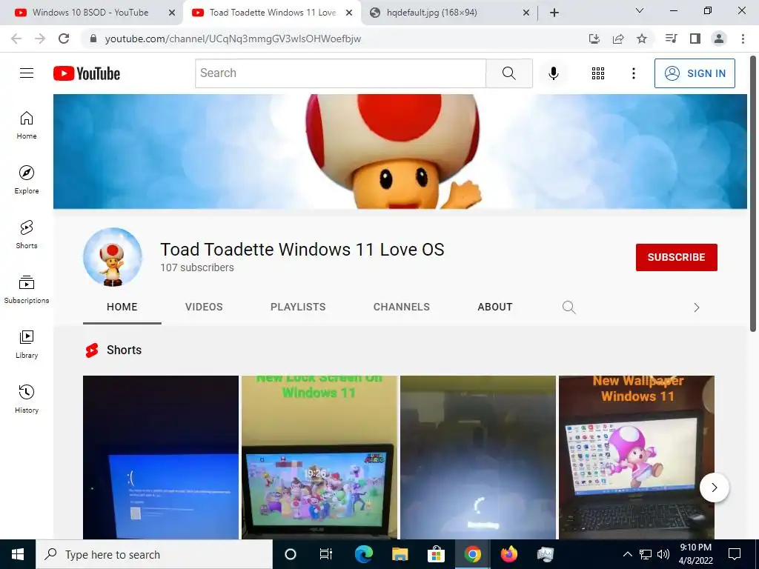Open History in the sidebar
Screen dimensions: 759x569
27,399
